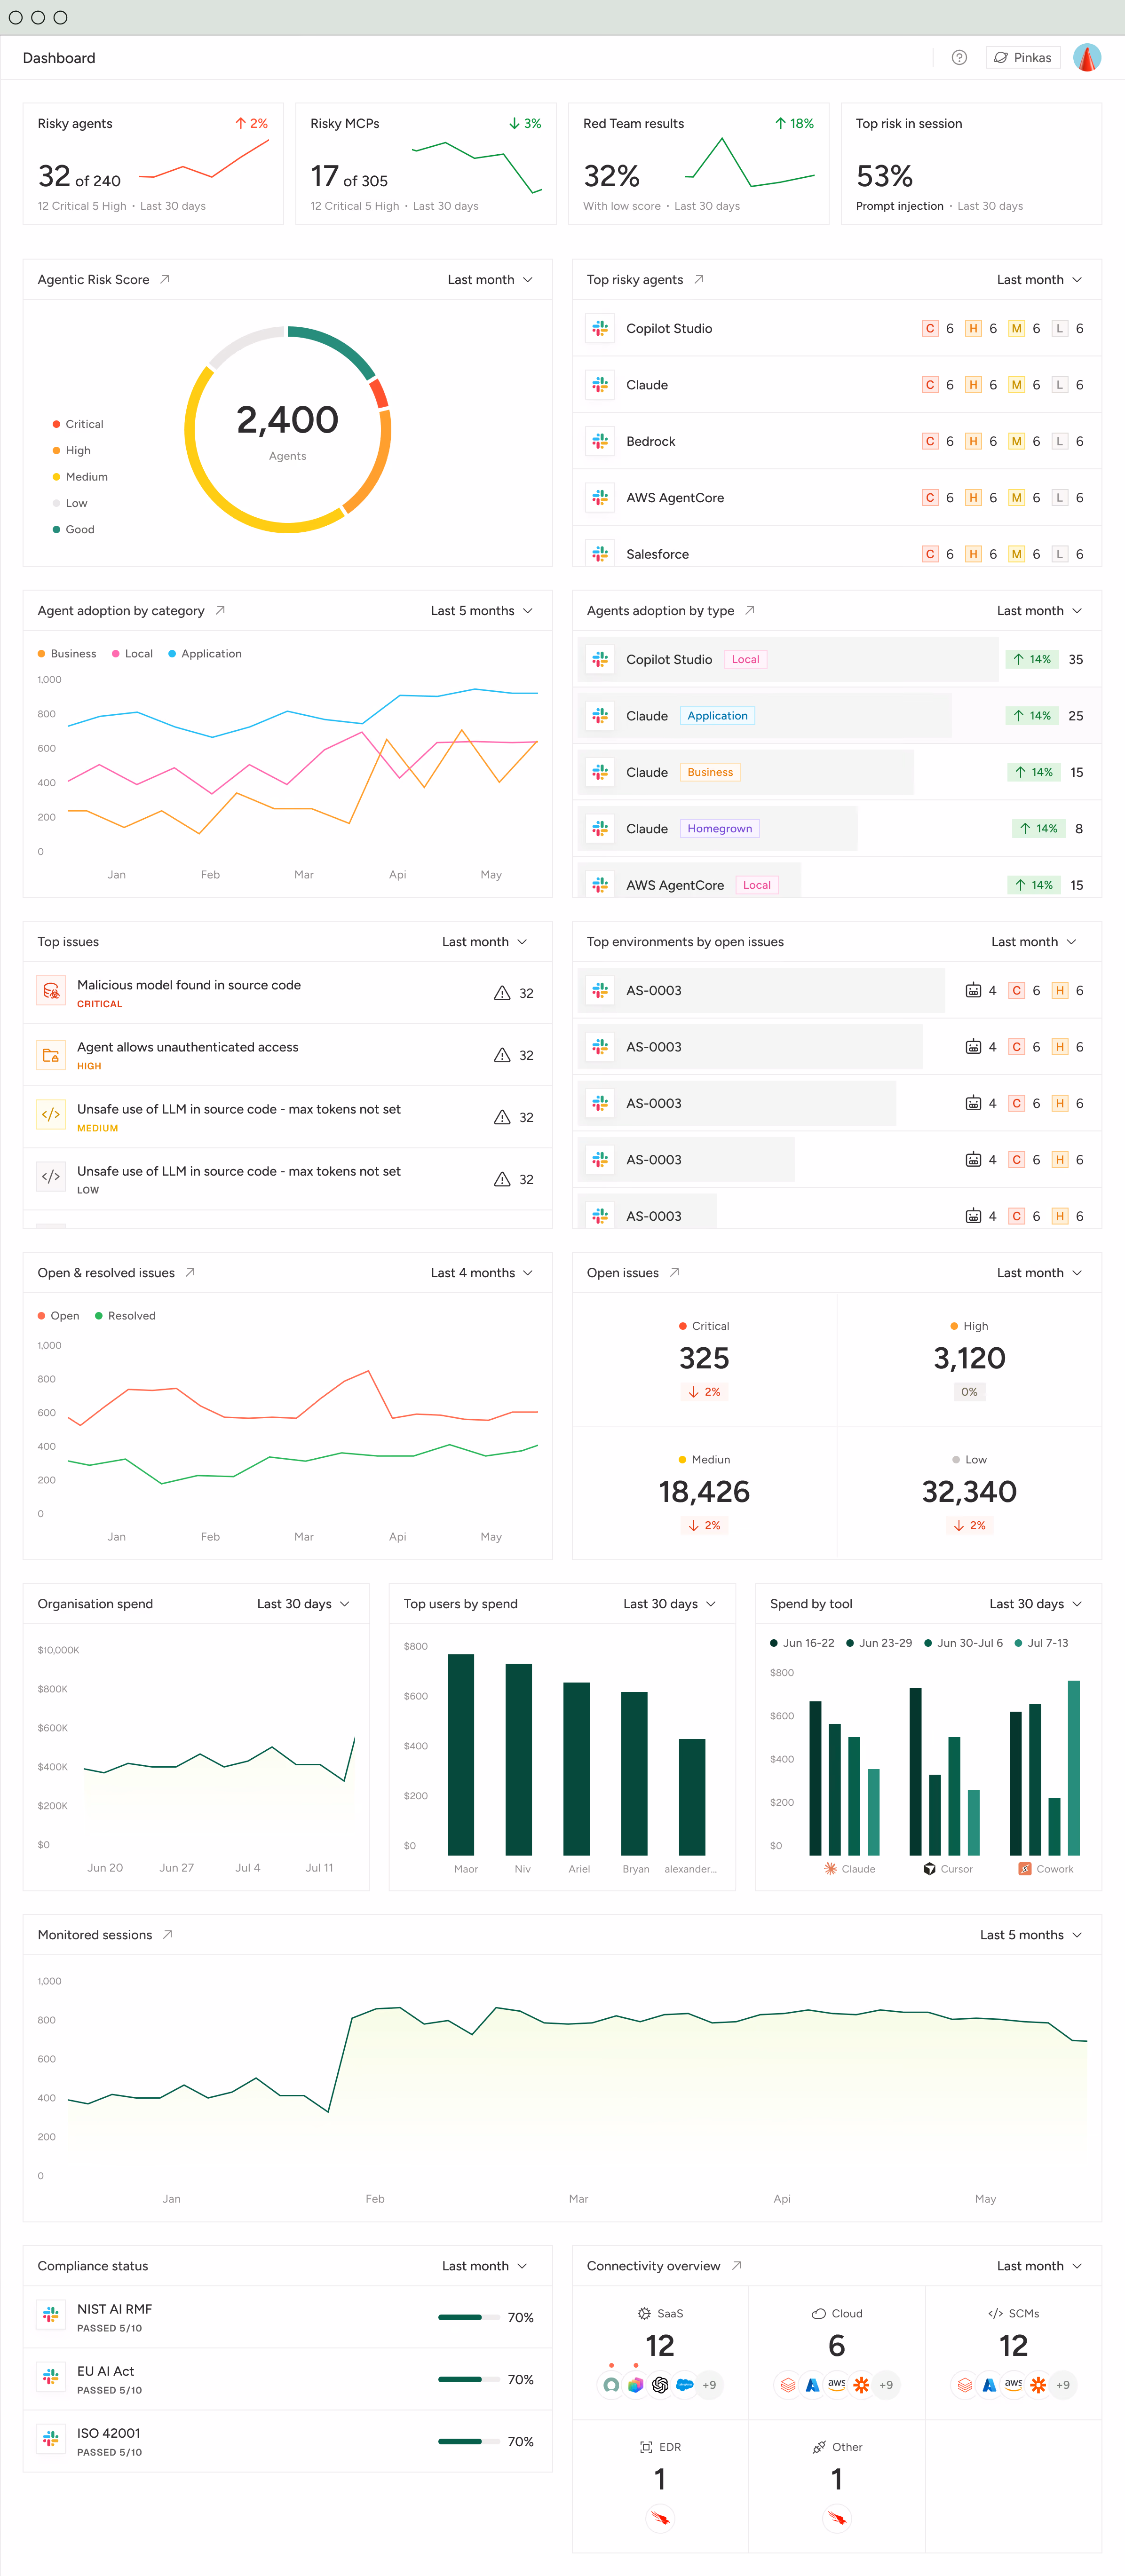The width and height of the screenshot is (1125, 2576).
Task: Open Top risky agents expand arrow icon
Action: [x=699, y=280]
